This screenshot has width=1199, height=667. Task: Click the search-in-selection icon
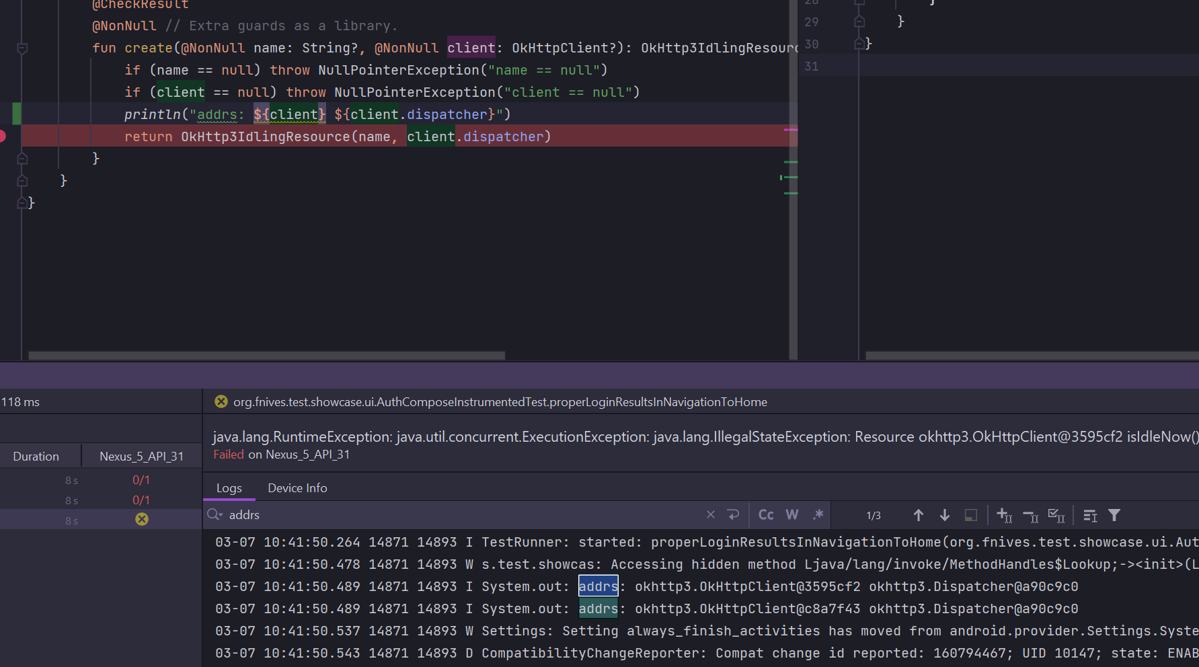pyautogui.click(x=971, y=515)
